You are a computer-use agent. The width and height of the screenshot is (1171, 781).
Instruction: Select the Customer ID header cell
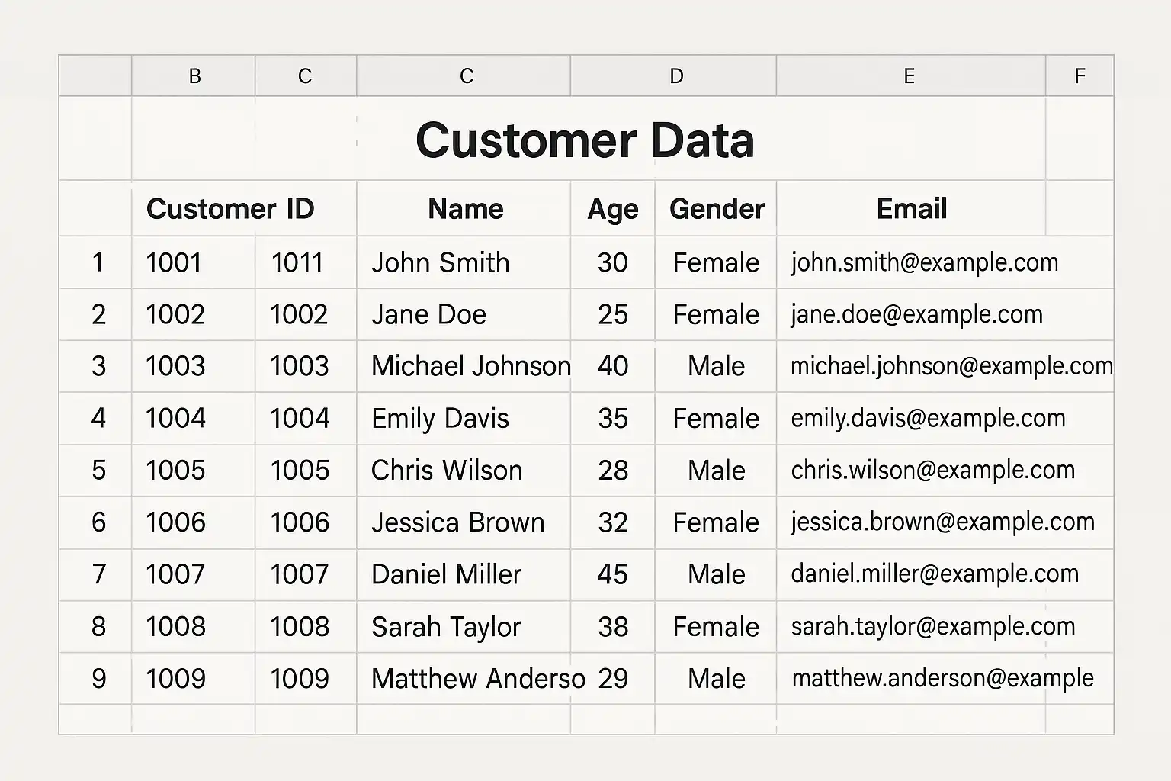coord(230,209)
